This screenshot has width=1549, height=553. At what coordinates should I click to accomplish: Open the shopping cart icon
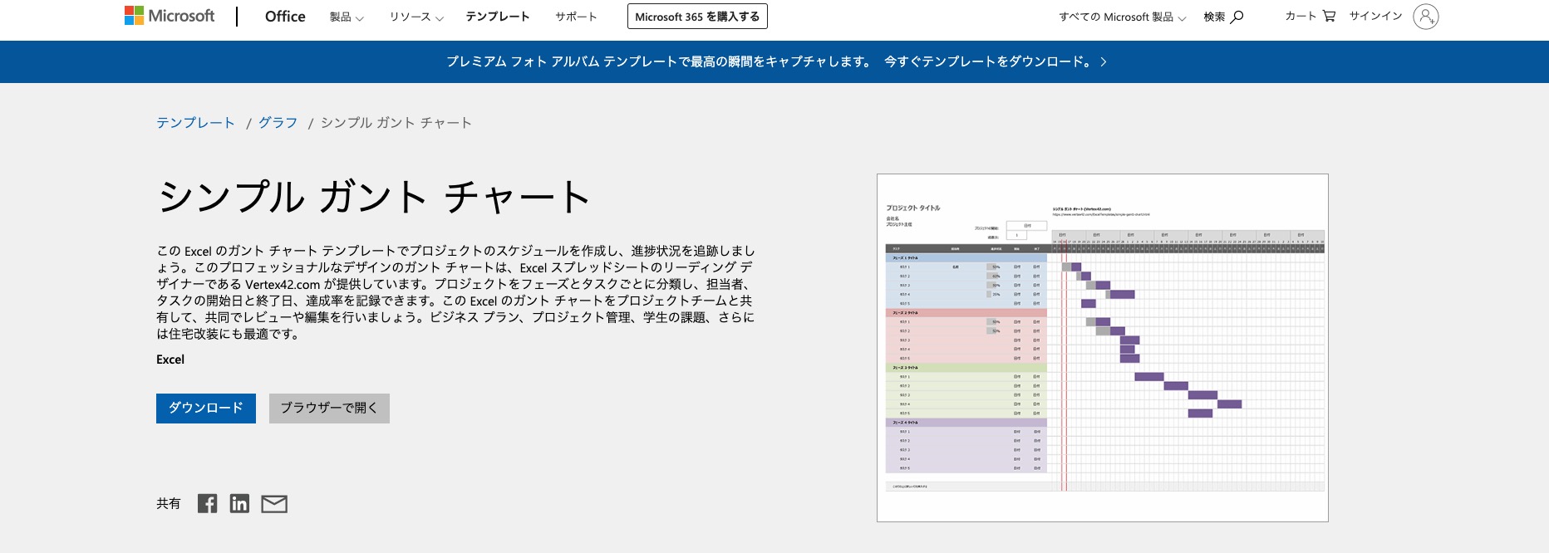[1329, 16]
